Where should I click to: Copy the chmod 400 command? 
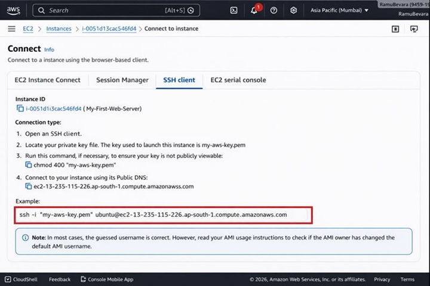(28, 165)
